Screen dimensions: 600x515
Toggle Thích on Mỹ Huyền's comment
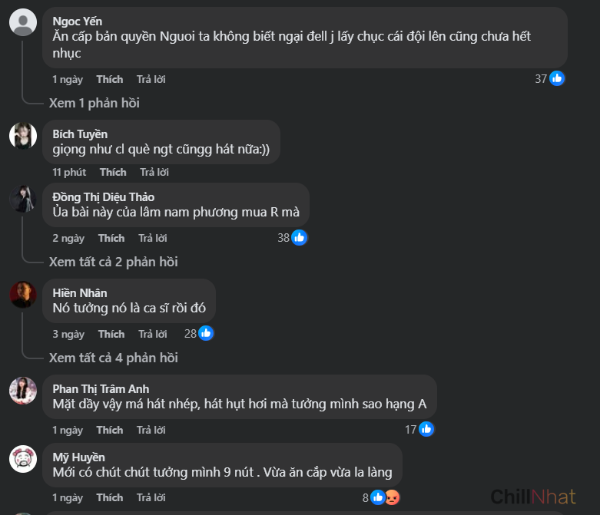[110, 497]
